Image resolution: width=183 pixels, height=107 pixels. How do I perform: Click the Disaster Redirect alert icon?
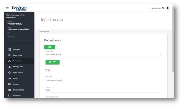[10, 90]
